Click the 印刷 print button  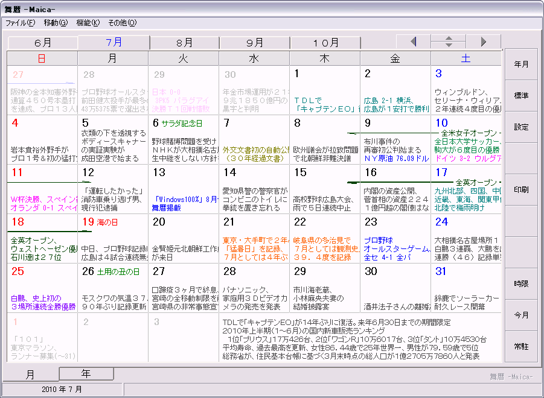[521, 190]
